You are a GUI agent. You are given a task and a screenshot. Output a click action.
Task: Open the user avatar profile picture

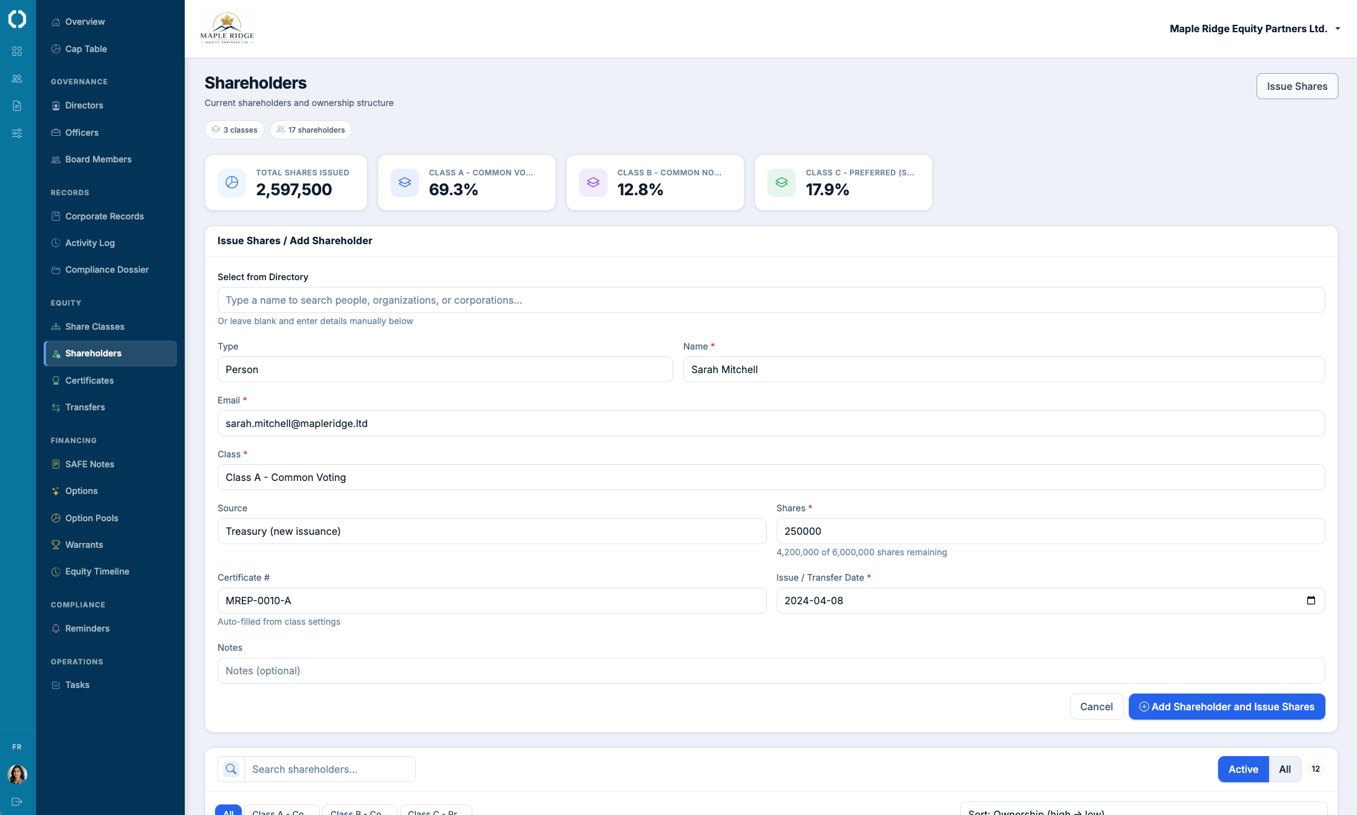17,774
